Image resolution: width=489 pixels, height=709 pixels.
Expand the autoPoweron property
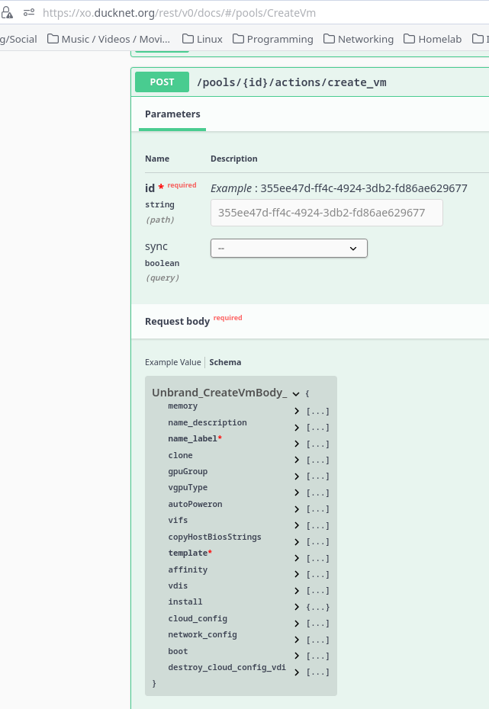(x=297, y=509)
